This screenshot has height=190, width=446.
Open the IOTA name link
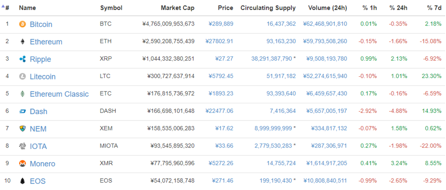[38, 146]
